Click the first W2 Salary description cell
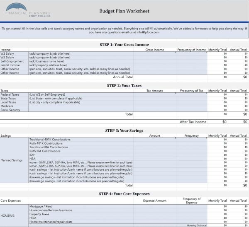Image resolution: width=249 pixels, height=227 pixels. (x=81, y=53)
